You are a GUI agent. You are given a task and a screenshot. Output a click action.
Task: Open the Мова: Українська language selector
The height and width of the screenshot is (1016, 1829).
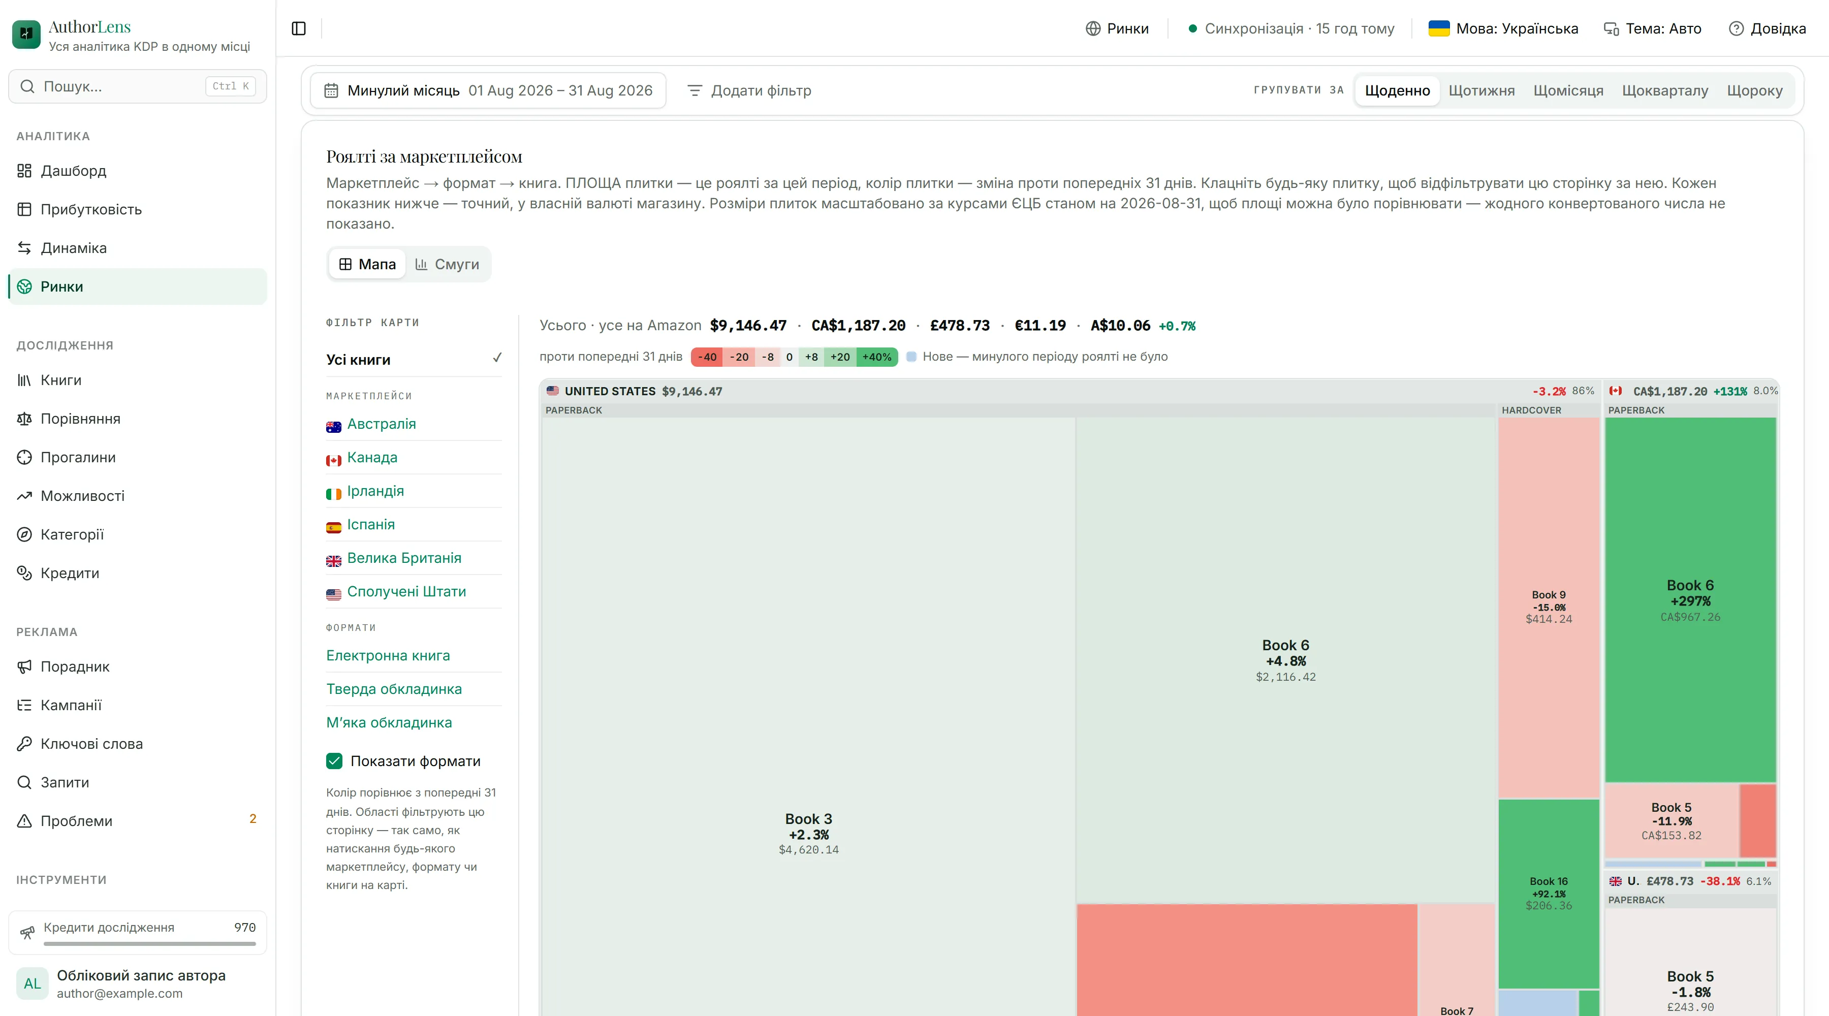point(1503,28)
